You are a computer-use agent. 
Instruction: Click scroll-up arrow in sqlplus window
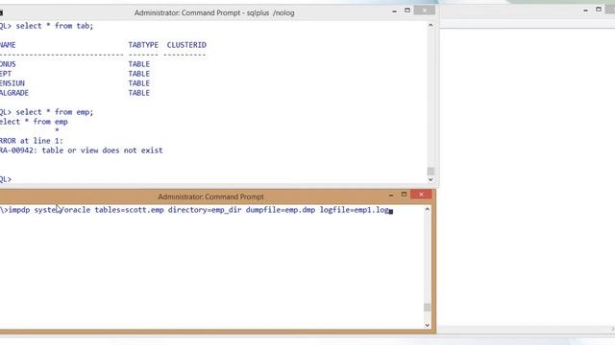pos(430,26)
